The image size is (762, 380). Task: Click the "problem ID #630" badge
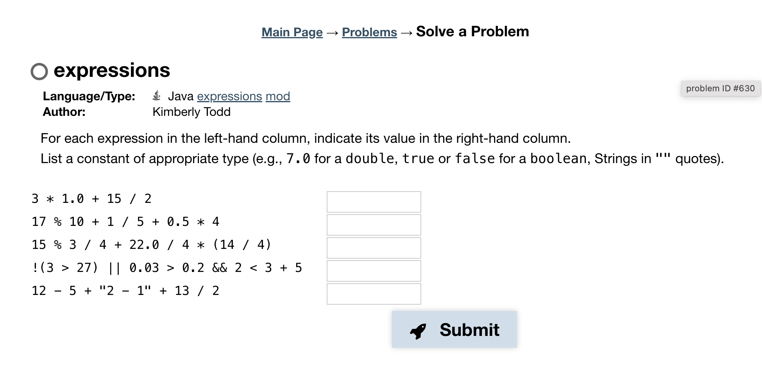tap(721, 88)
